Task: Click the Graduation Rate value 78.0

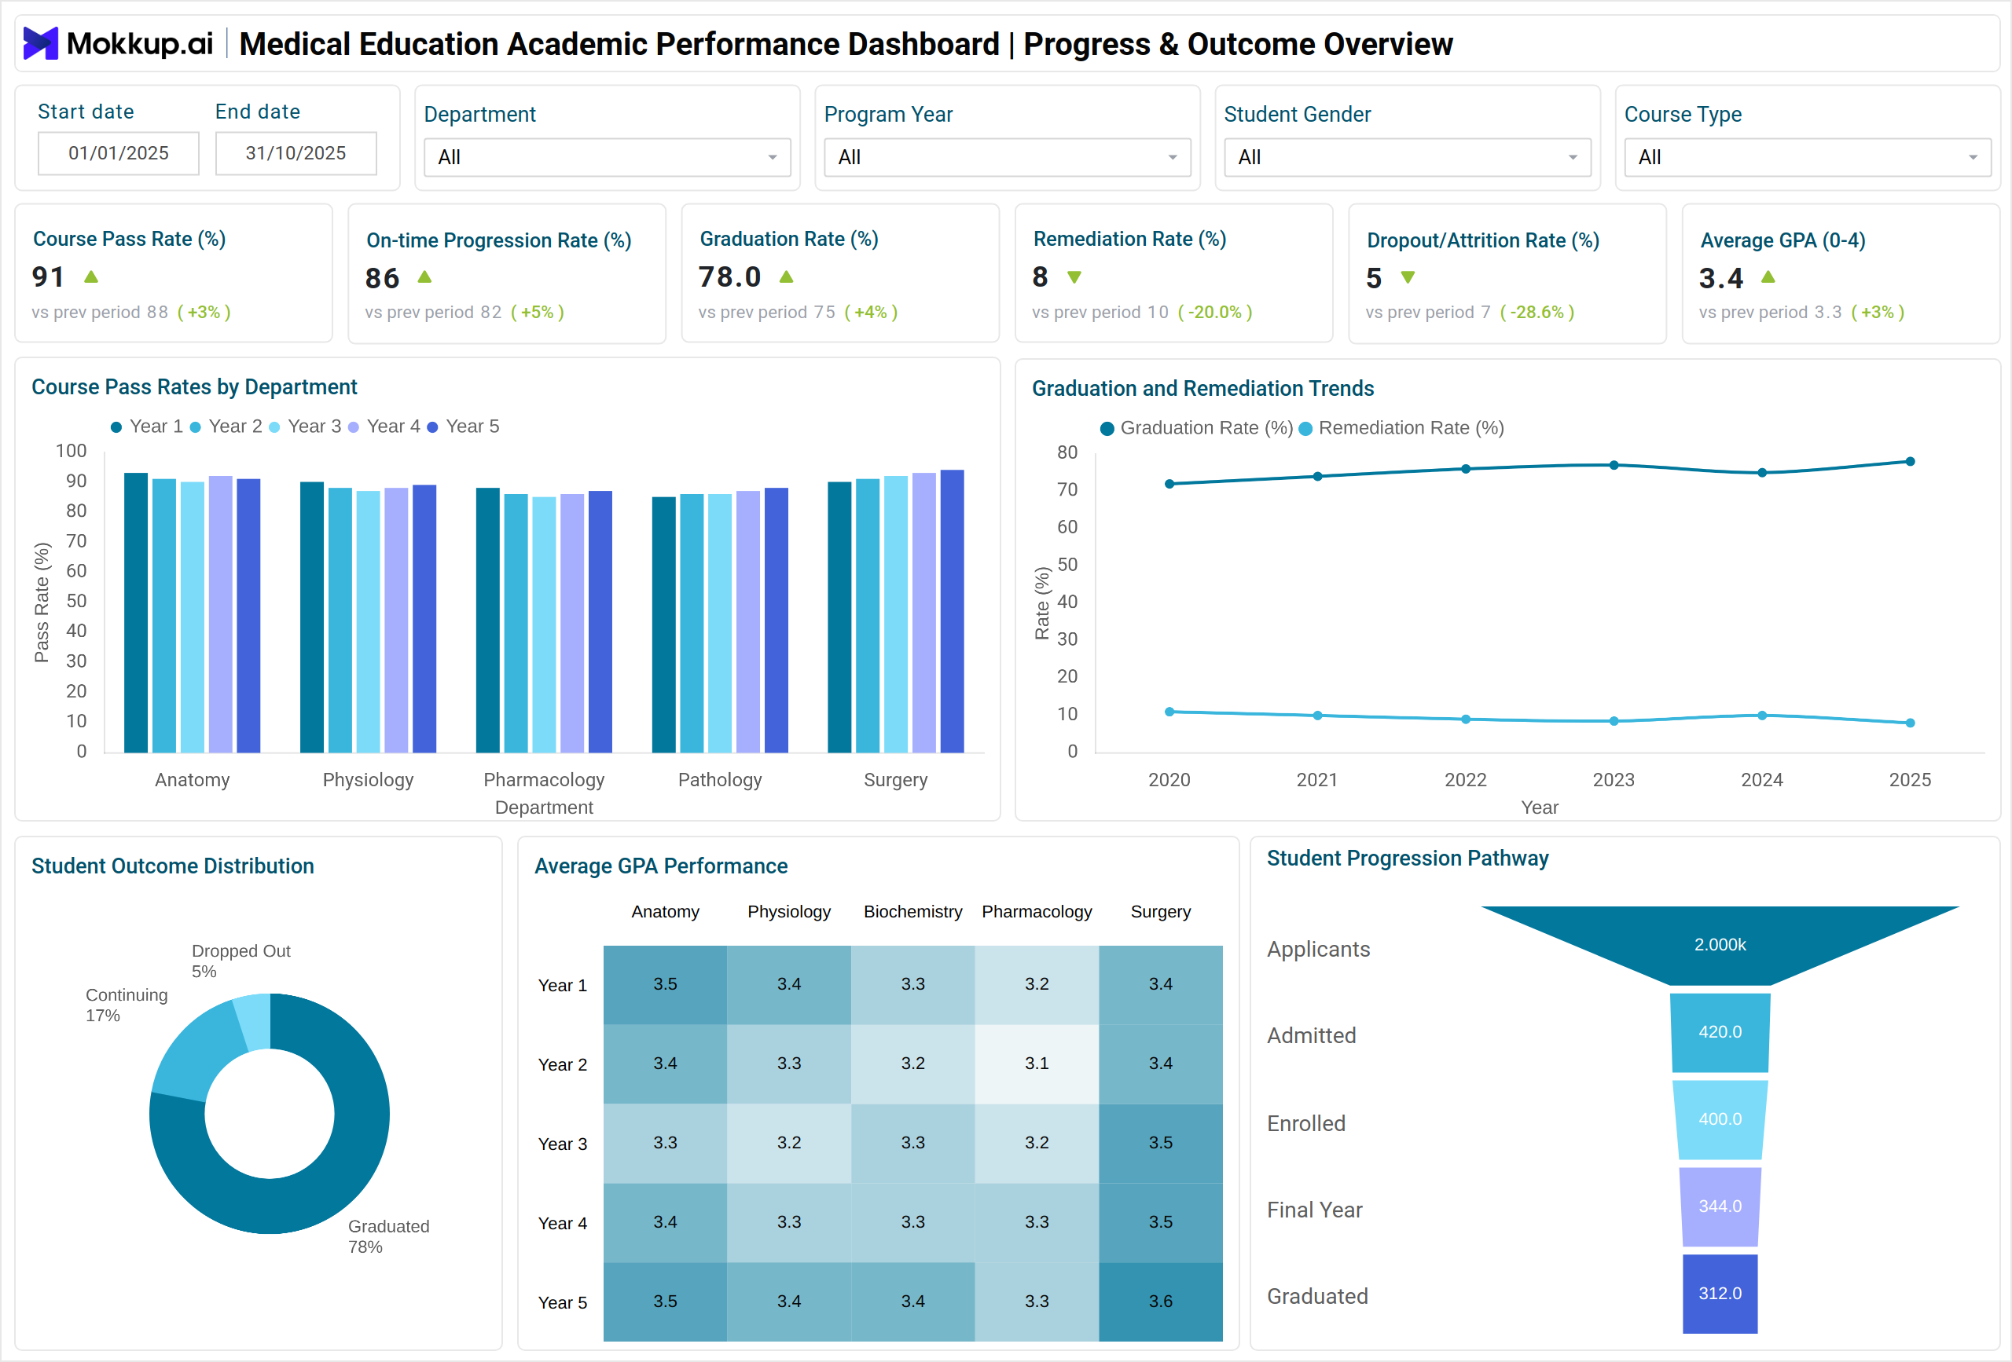Action: click(x=730, y=277)
